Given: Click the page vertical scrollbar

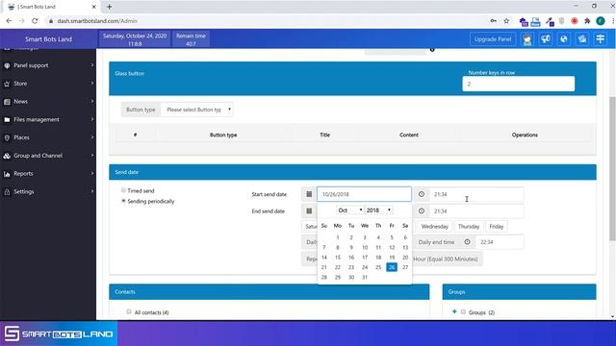Looking at the screenshot, I should pos(612,169).
